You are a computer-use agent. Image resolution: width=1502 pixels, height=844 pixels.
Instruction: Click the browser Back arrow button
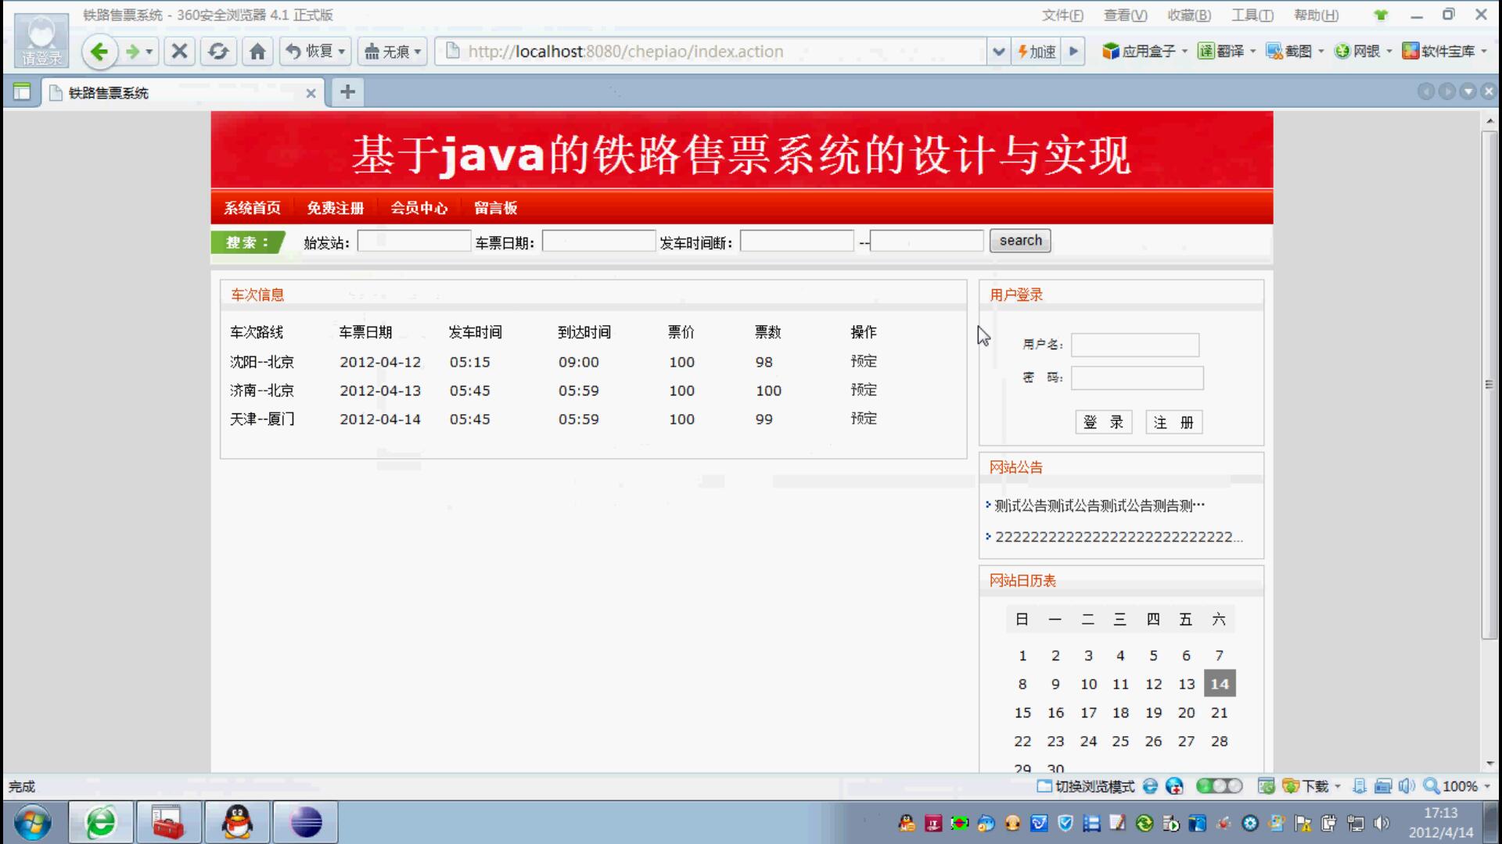tap(99, 52)
